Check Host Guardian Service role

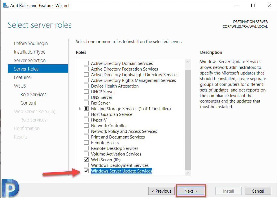click(86, 114)
